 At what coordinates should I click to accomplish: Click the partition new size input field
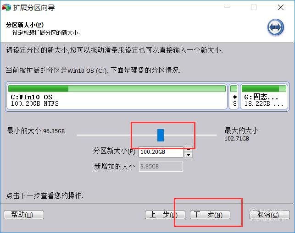pyautogui.click(x=161, y=152)
